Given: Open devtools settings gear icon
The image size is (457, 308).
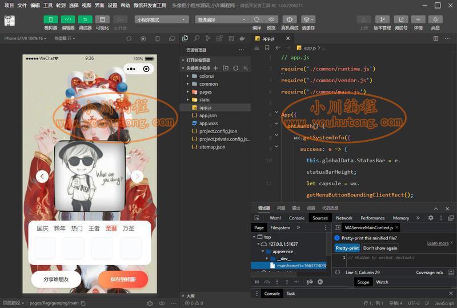Looking at the screenshot, I should pyautogui.click(x=431, y=218).
